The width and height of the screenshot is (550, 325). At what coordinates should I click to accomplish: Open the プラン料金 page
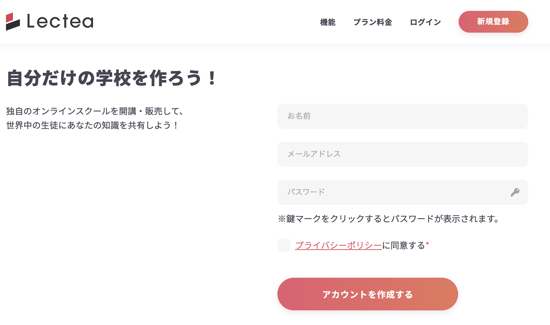click(x=373, y=22)
